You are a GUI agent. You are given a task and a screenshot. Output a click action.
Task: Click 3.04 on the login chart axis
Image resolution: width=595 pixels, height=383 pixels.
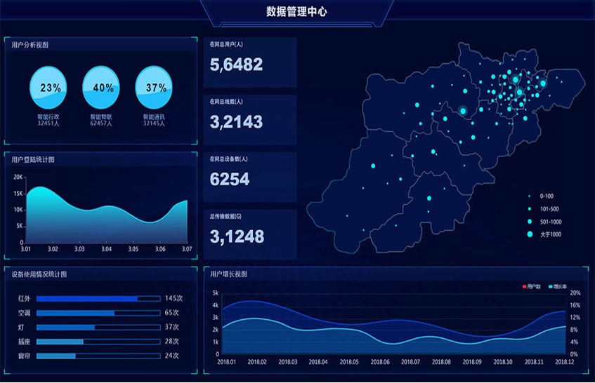click(x=106, y=249)
